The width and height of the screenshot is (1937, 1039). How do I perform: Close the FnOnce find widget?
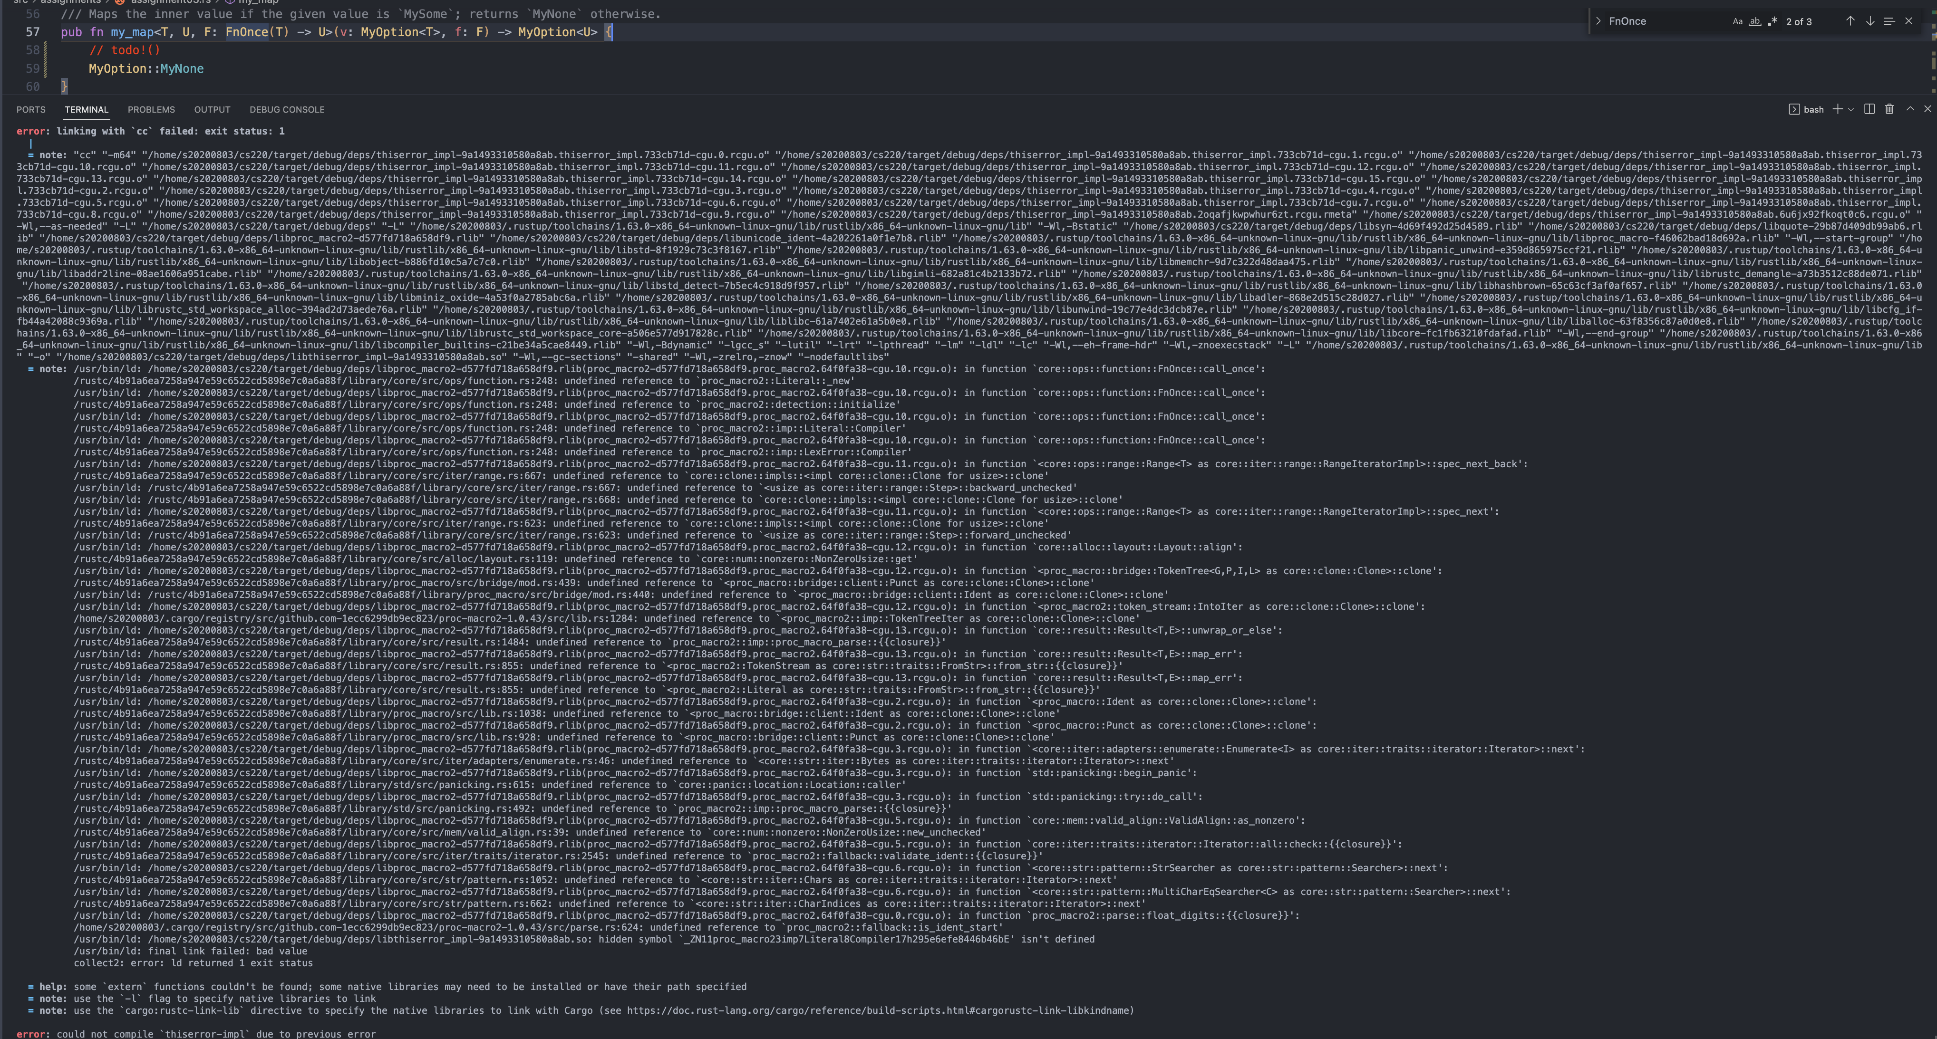point(1908,21)
